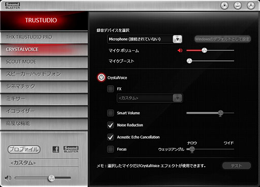This screenshot has width=260, height=187.
Task: Click the Smart Volume level slider handle
Action: 220,113
